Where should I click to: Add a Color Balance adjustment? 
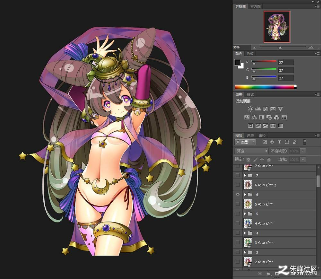254,117
